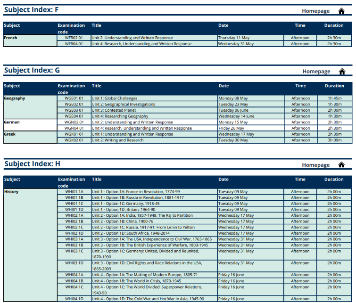
Task: Select examination code WGE01 01
Action: 74,98
